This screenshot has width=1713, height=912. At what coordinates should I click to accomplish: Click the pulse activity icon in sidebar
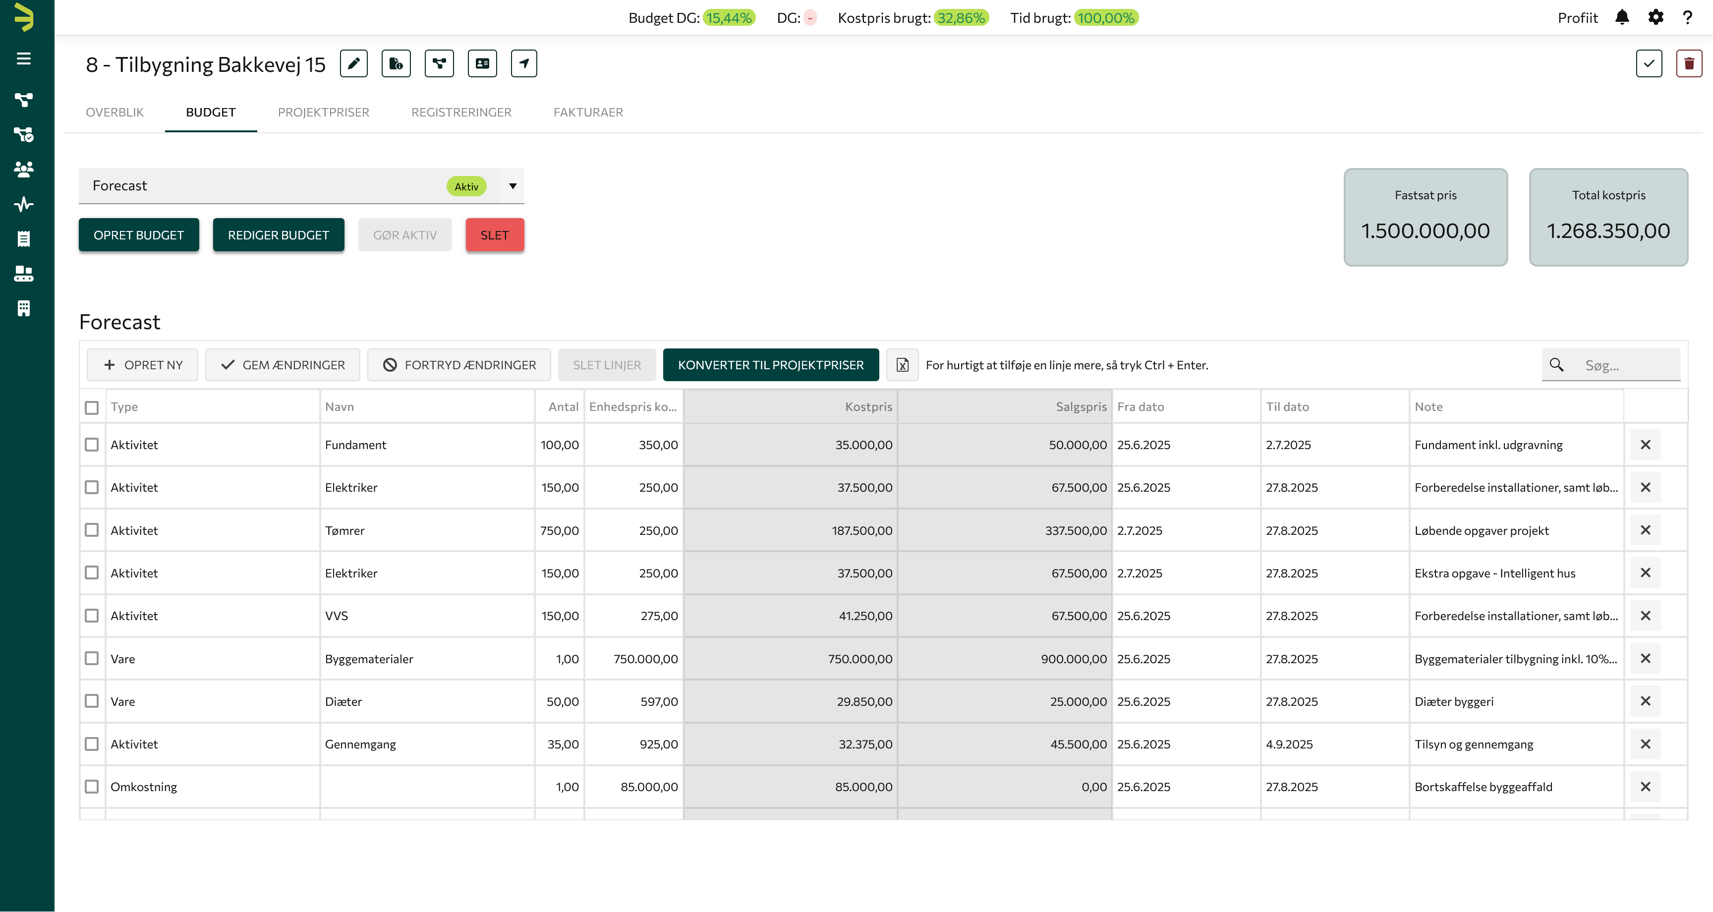click(24, 204)
